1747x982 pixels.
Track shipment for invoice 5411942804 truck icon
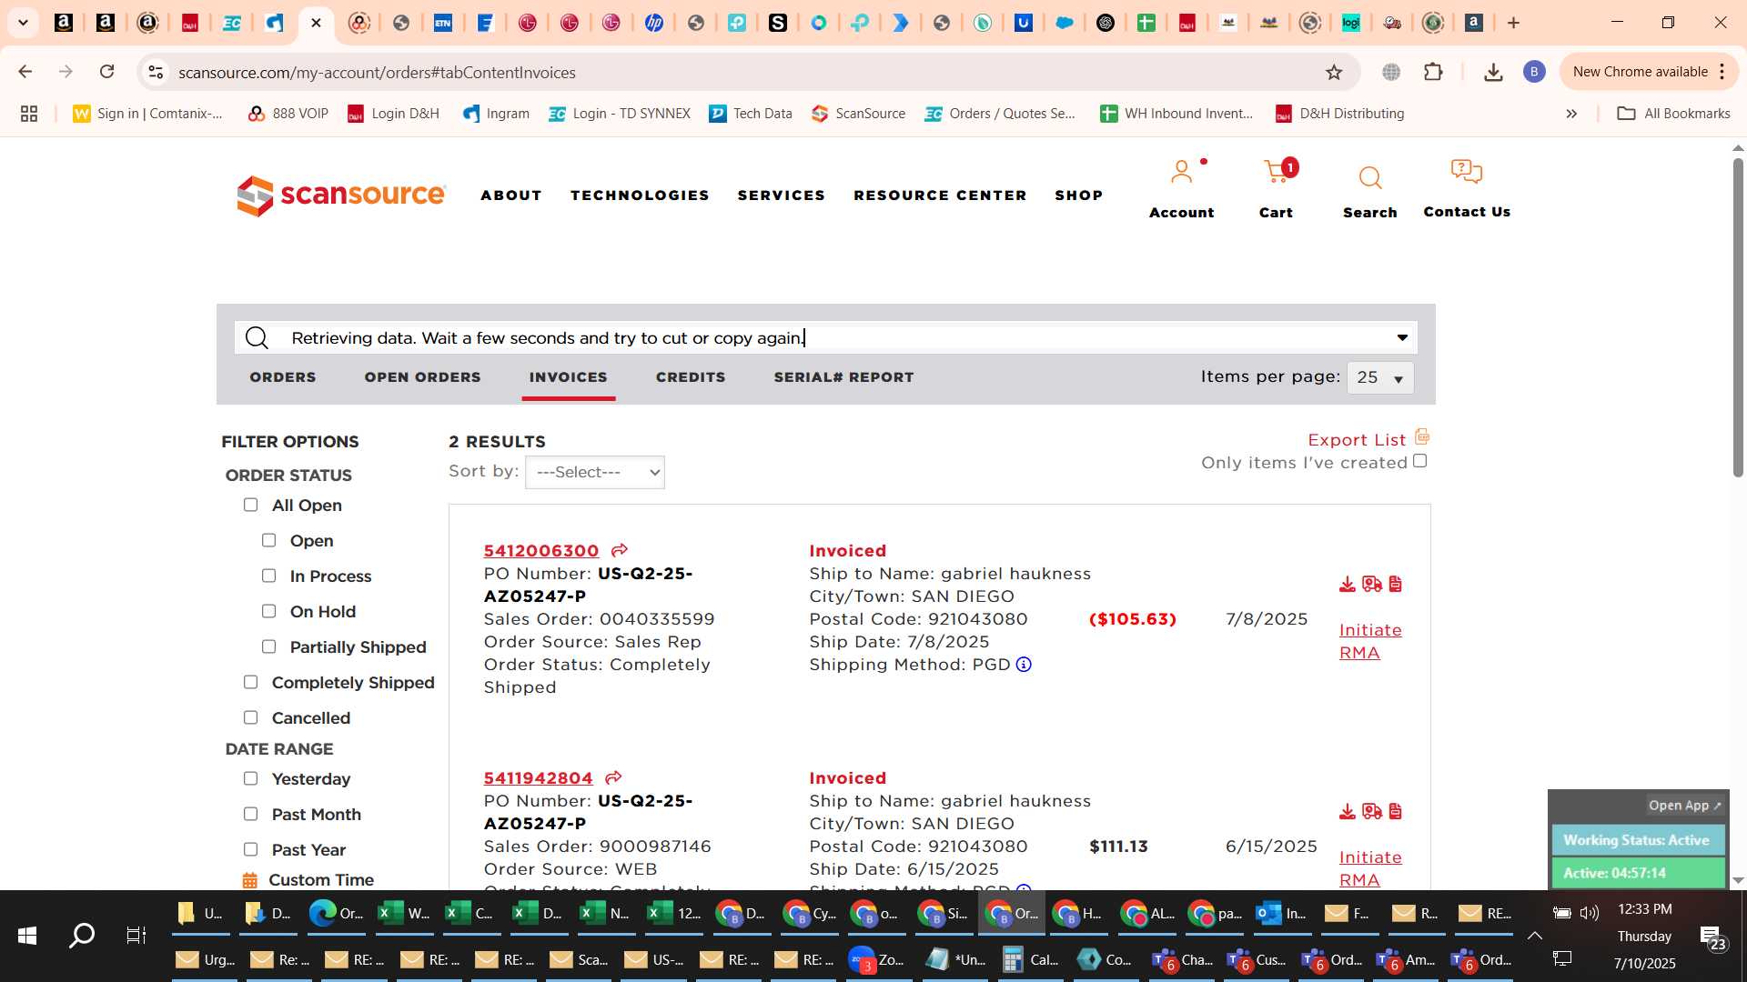pos(1372,811)
